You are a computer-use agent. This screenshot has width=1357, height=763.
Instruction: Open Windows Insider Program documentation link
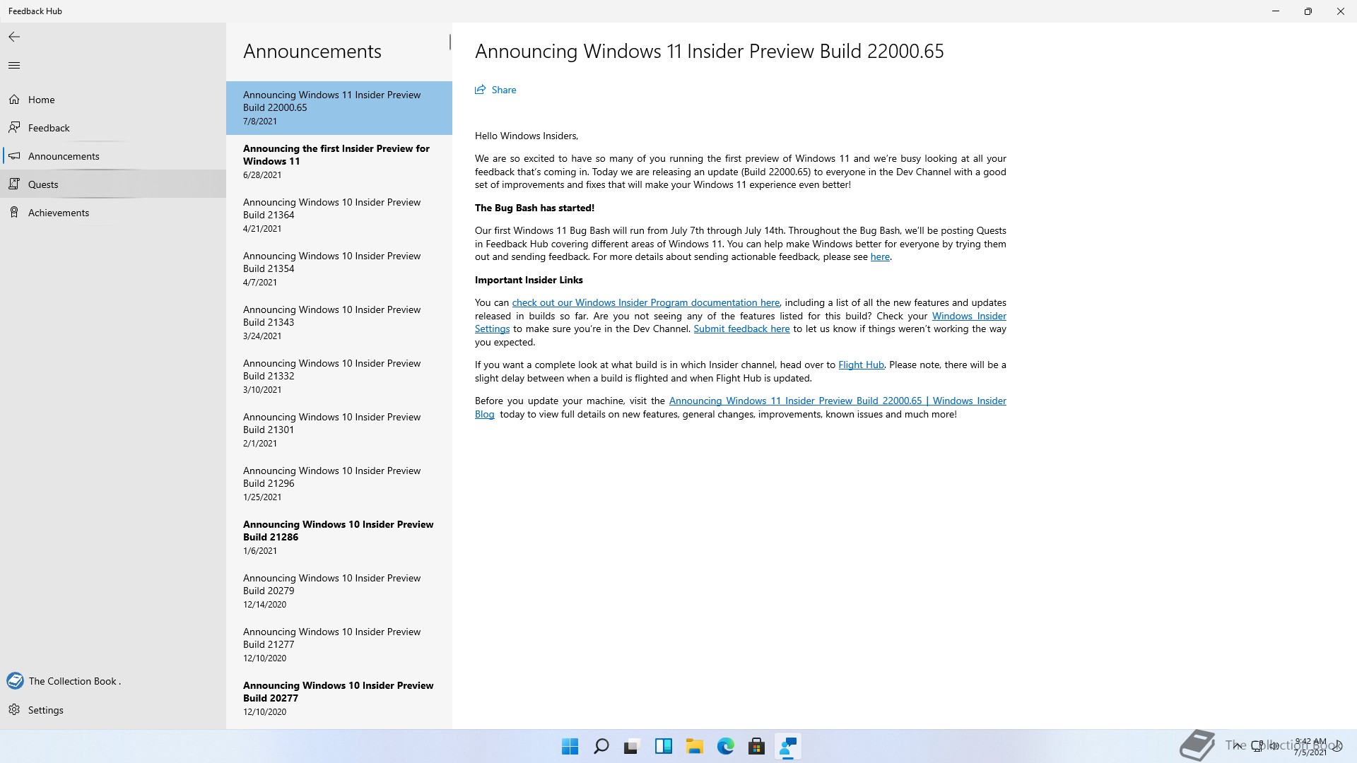645,302
